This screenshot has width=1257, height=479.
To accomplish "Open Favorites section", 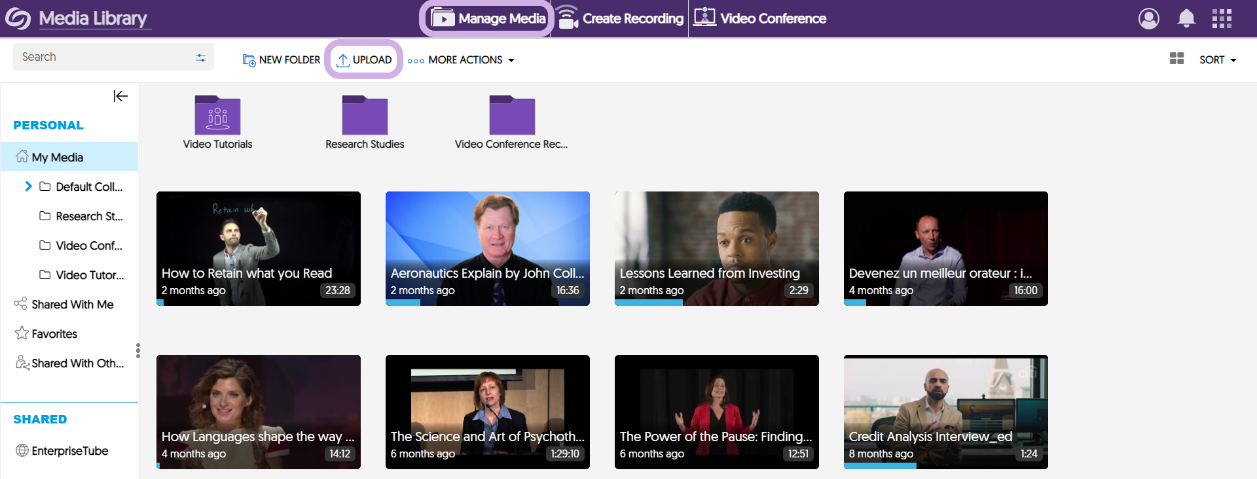I will [46, 333].
